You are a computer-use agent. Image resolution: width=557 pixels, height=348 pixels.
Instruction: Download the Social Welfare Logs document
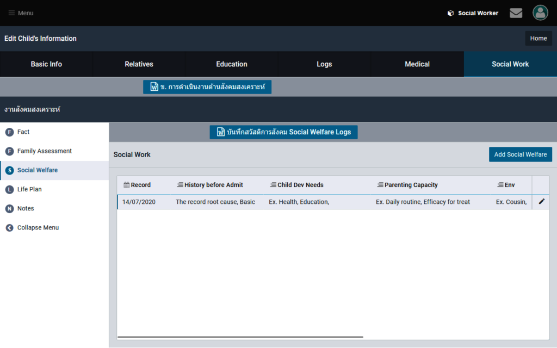pos(283,132)
